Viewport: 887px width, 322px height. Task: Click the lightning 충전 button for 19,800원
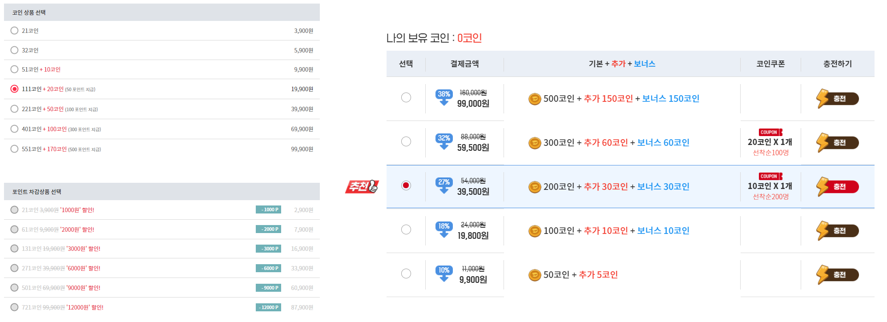[x=838, y=231]
